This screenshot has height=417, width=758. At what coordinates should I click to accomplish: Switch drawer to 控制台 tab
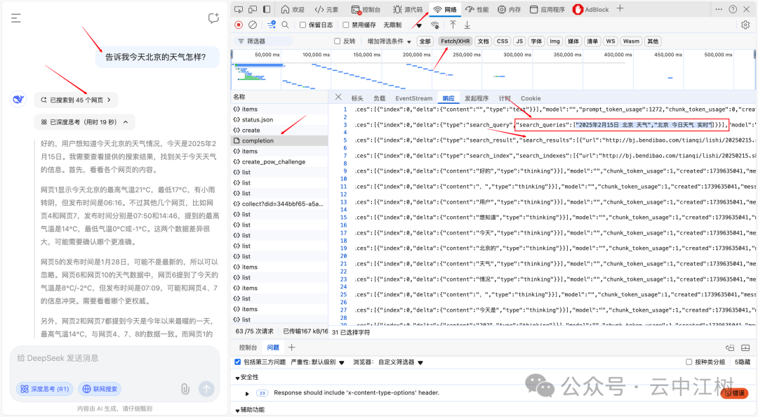click(248, 347)
